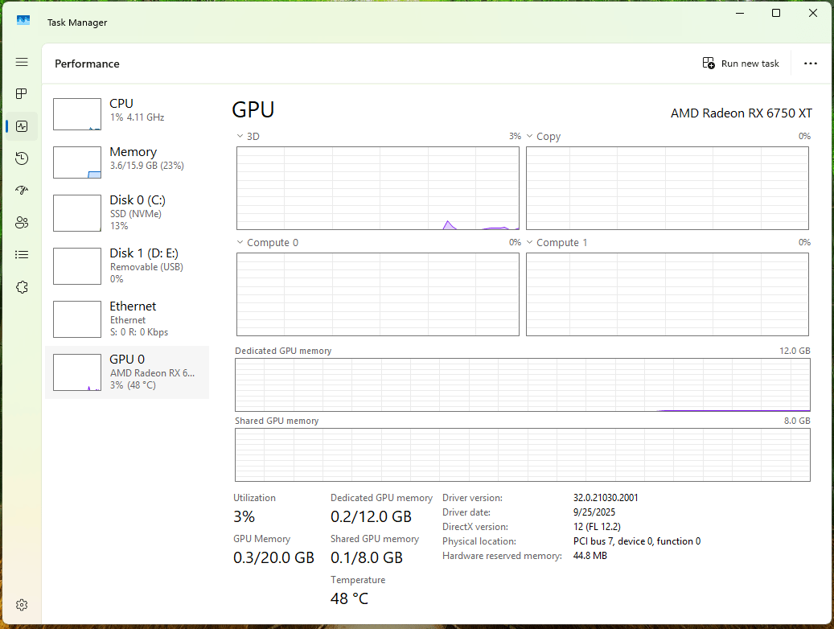The height and width of the screenshot is (629, 834).
Task: Click the 48 °C temperature value
Action: pos(350,598)
